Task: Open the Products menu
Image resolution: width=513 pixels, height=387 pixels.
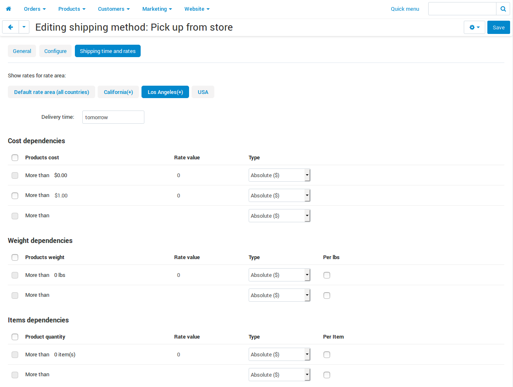Action: [x=72, y=9]
